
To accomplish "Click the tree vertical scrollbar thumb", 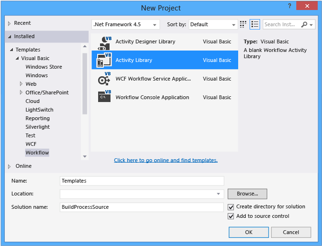I will 85,83.
